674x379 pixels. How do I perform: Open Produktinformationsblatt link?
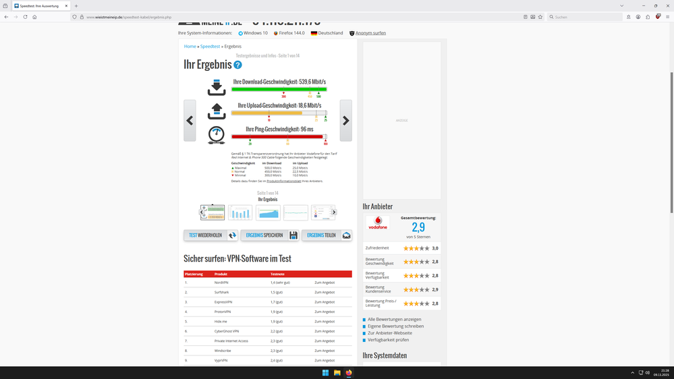point(283,181)
